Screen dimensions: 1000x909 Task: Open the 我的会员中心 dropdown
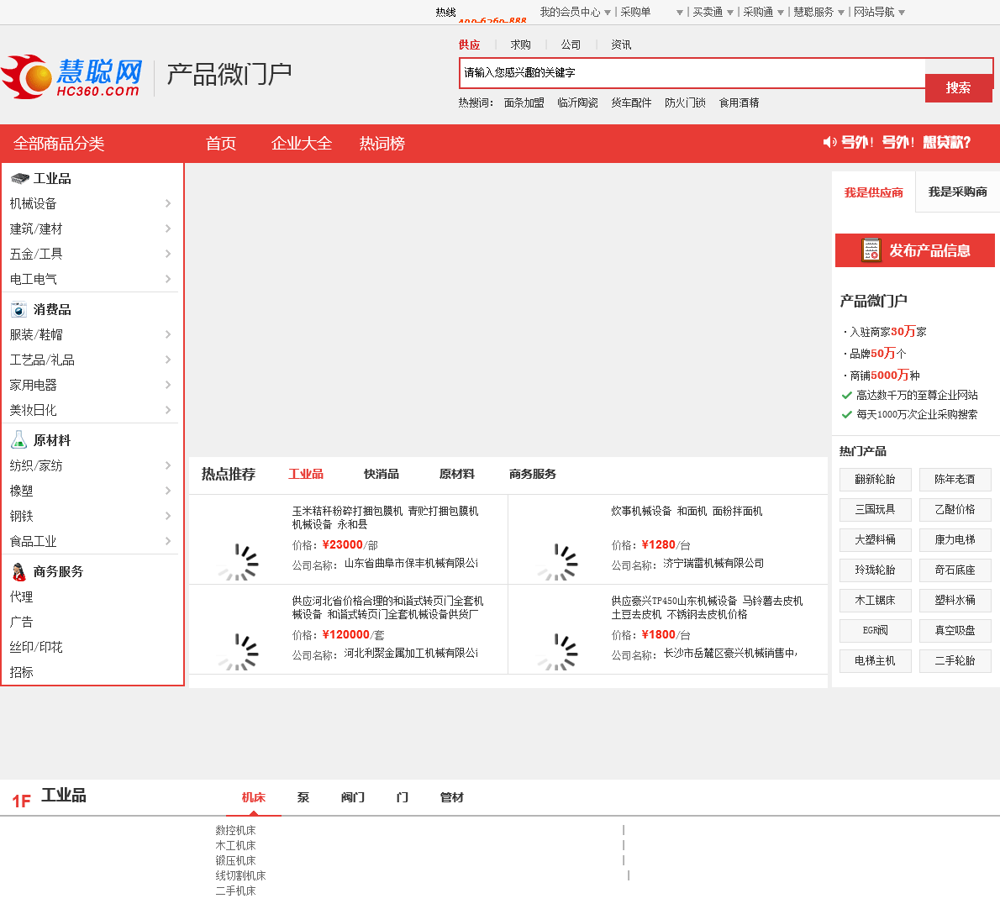(576, 12)
